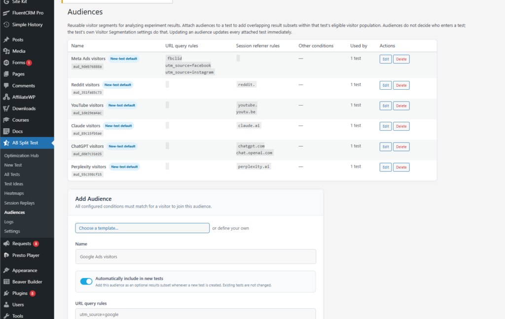This screenshot has height=319, width=505.
Task: Open the Choose a template dropdown
Action: point(143,228)
